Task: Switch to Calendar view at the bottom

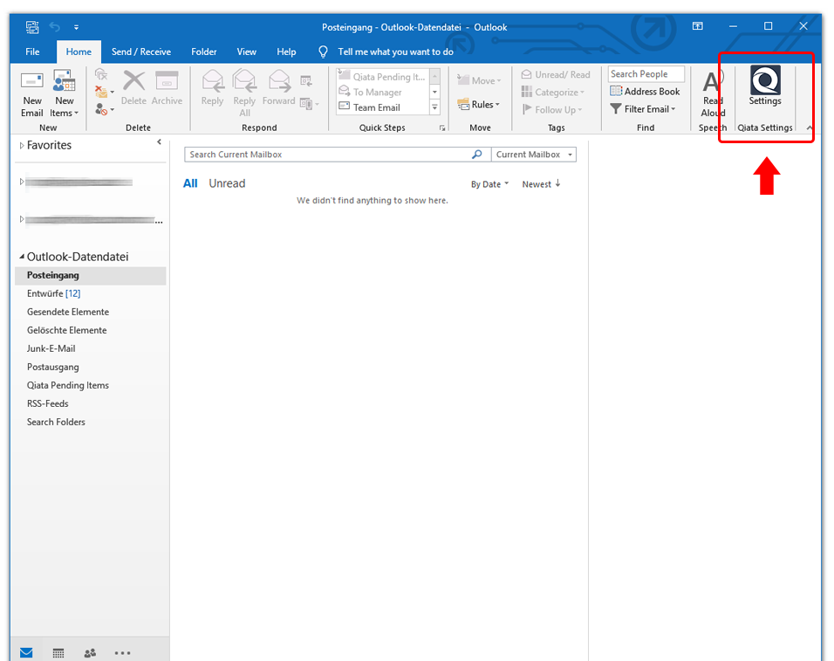Action: click(58, 652)
